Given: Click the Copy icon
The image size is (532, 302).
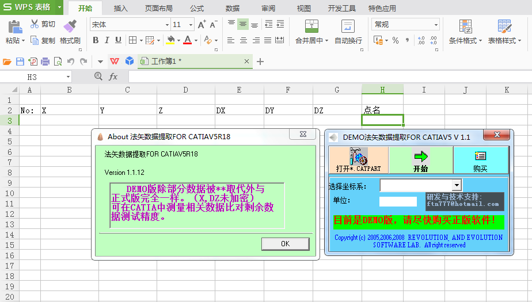Looking at the screenshot, I should pos(35,40).
